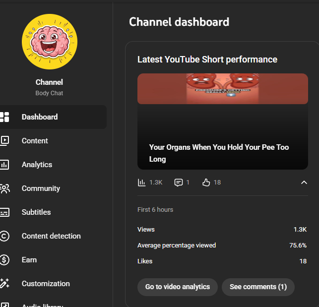Viewport: 319px width, 307px height.
Task: Select Audio library in sidebar
Action: pyautogui.click(x=42, y=305)
